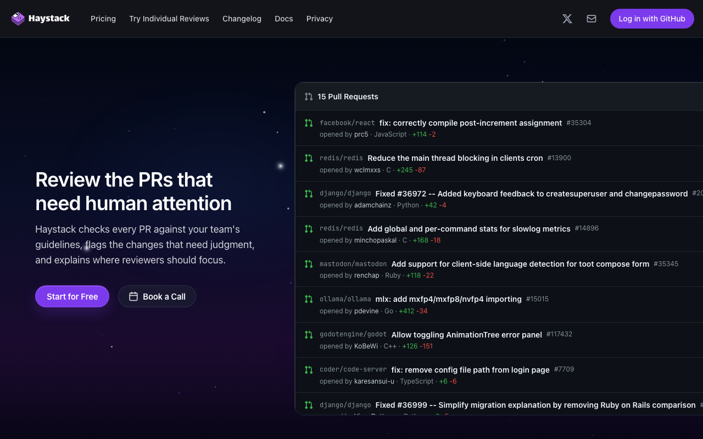The image size is (703, 439).
Task: Click author name pdevine
Action: [x=367, y=311]
